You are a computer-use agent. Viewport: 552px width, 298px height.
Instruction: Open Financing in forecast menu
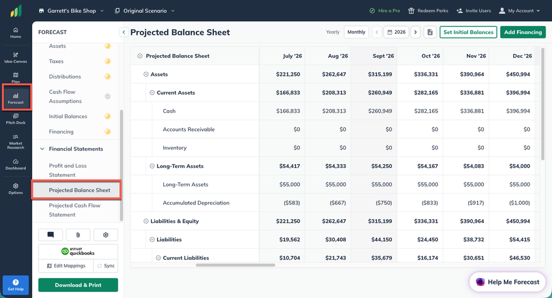(62, 132)
